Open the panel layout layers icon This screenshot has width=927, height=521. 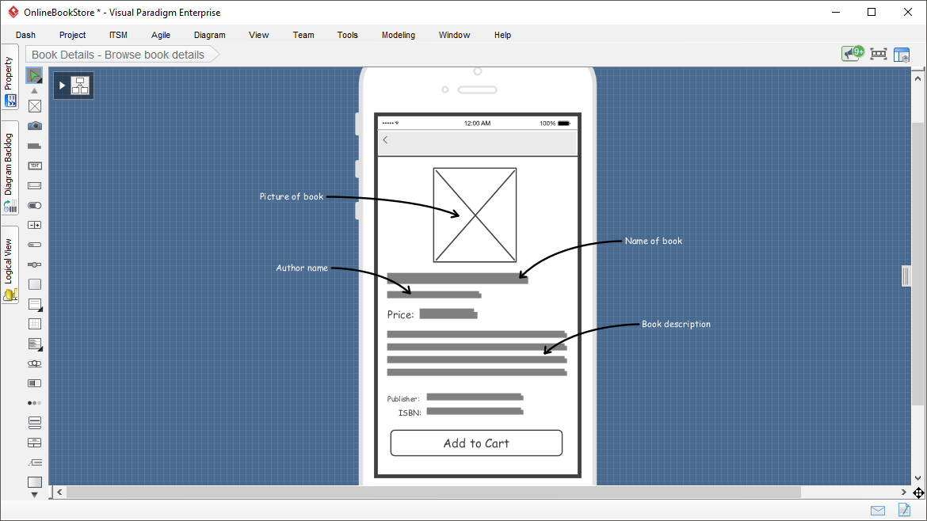pyautogui.click(x=902, y=55)
